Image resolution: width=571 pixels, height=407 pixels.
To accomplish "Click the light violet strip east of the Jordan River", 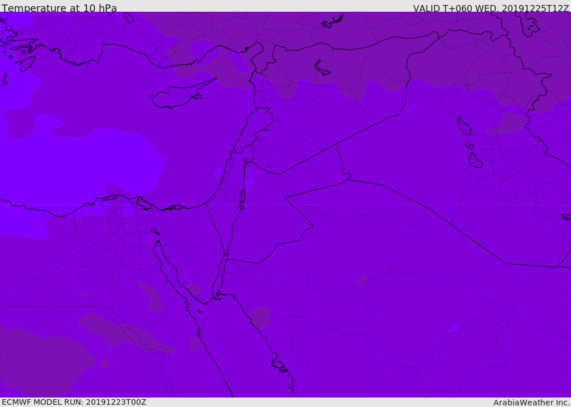I will coord(249,179).
